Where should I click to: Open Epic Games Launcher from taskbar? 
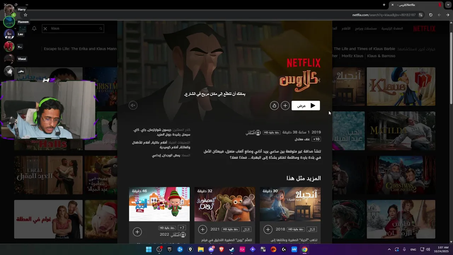170,249
